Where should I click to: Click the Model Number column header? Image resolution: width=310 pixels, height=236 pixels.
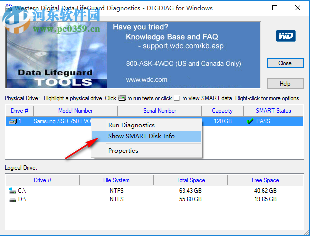(75, 111)
